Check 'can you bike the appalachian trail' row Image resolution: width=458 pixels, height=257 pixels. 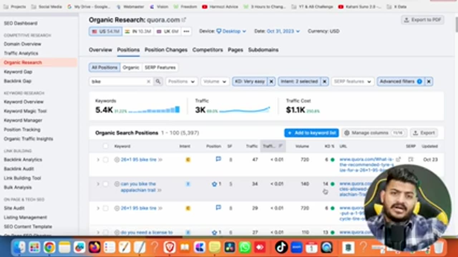click(x=106, y=184)
